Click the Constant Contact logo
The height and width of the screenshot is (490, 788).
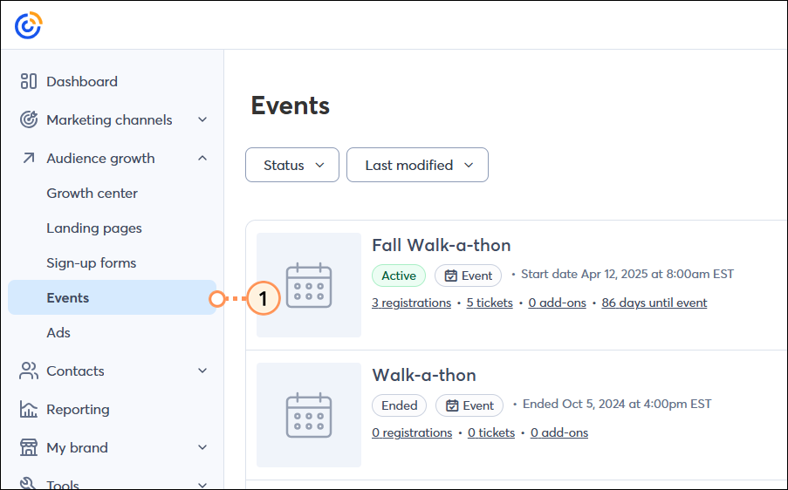28,25
